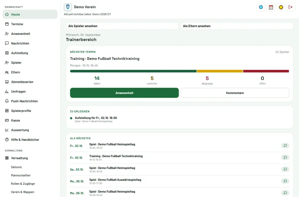Screen dimensions: 299x197
Task: Open comments for Fr. 02.10. Heimspieltag
Action: tap(285, 146)
